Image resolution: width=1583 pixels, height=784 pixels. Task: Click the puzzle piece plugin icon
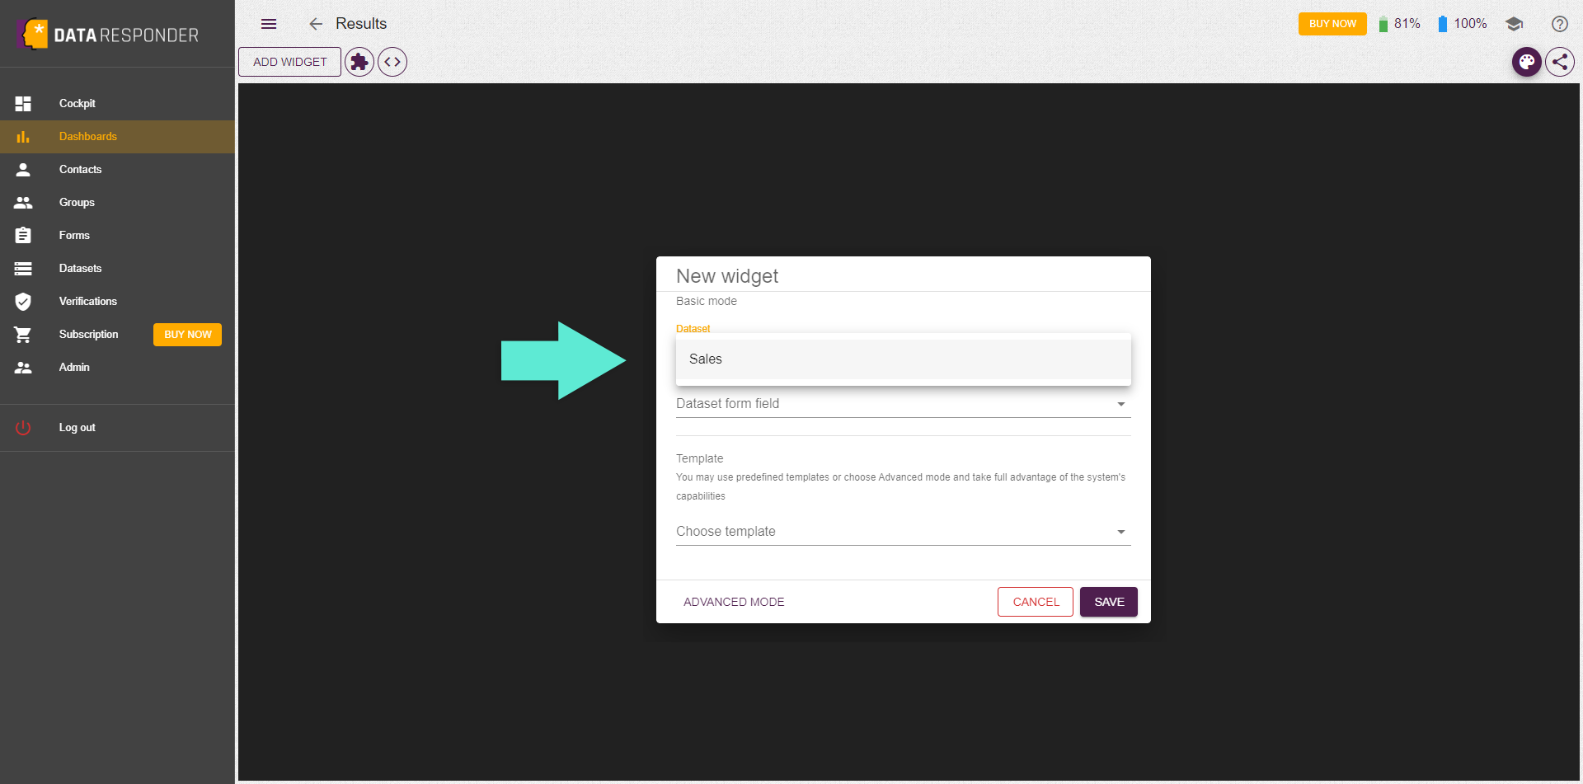tap(359, 62)
